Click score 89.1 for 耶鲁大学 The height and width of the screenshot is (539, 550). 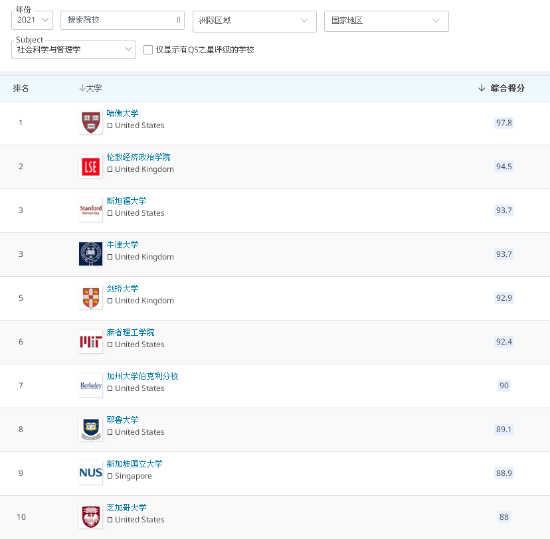504,429
